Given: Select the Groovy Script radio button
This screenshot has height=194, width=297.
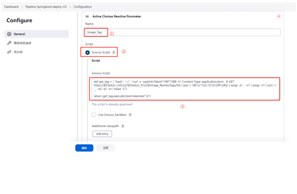Looking at the screenshot, I should 88,52.
